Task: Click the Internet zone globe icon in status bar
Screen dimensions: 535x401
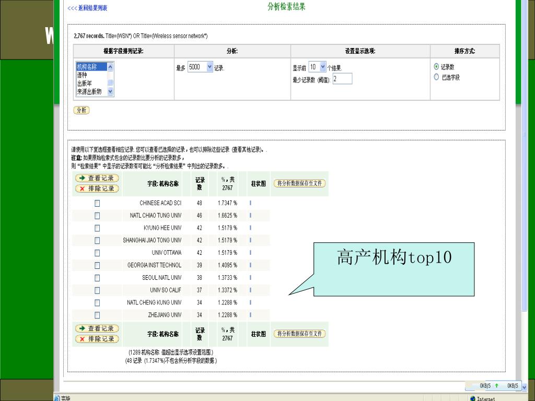Action: (x=473, y=398)
